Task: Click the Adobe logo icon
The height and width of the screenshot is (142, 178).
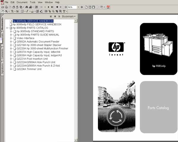Action: pos(108,7)
